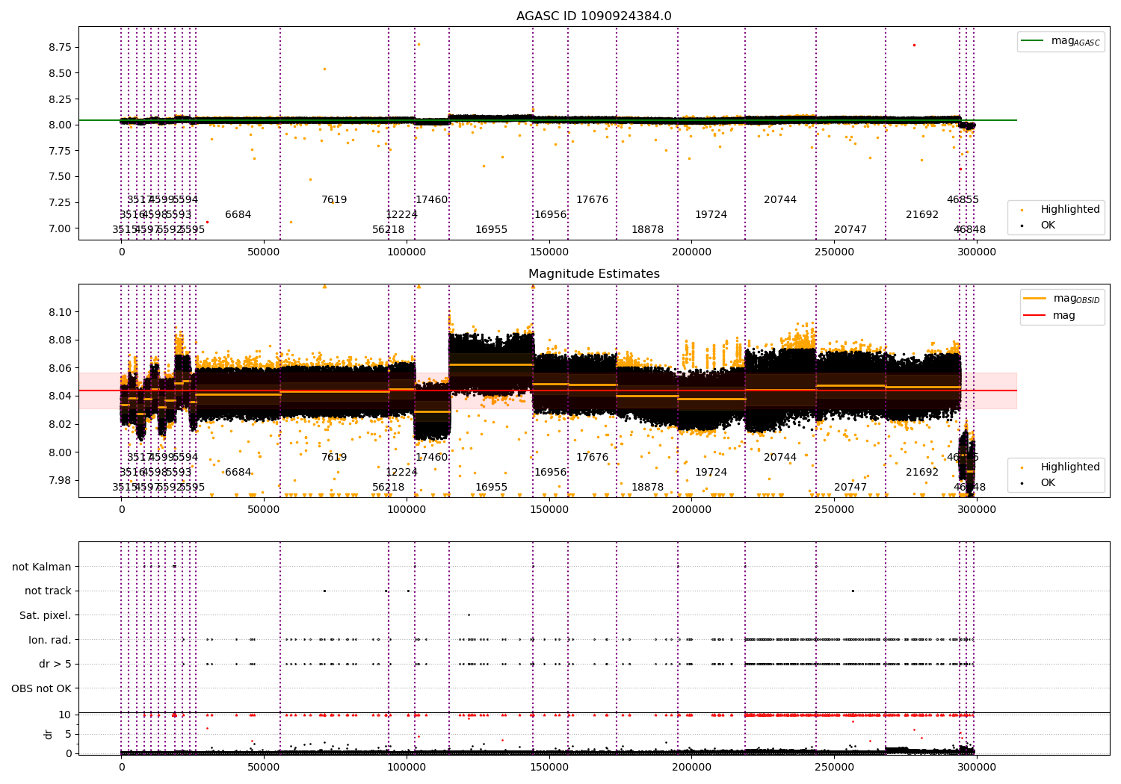This screenshot has height=784, width=1121.
Task: Click the 8.50 y-axis tick label
Action: pyautogui.click(x=60, y=73)
